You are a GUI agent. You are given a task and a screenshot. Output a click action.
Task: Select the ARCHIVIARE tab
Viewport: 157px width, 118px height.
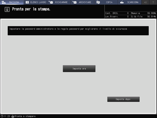click(x=83, y=2)
